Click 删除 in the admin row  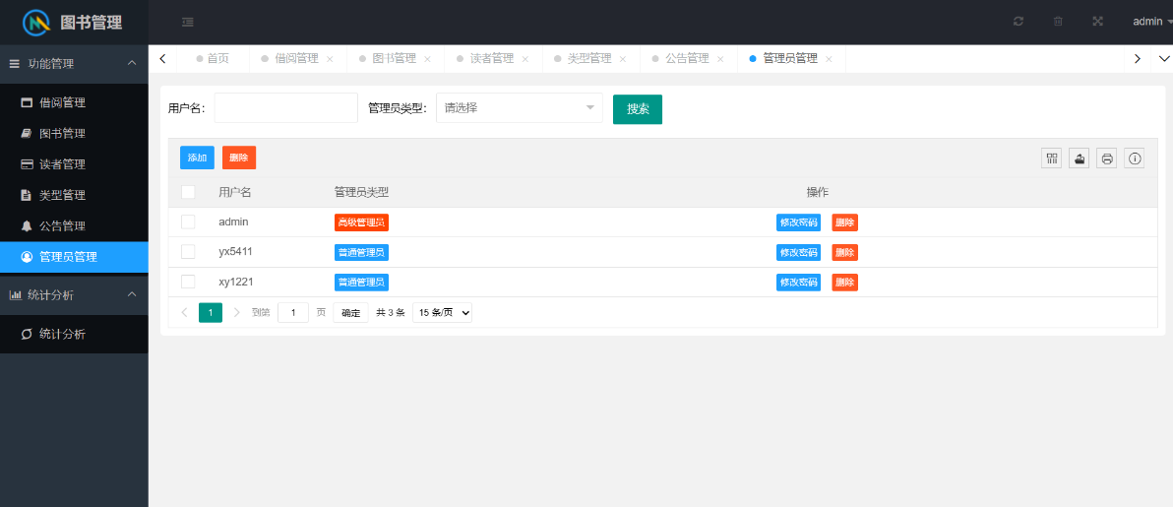point(844,222)
